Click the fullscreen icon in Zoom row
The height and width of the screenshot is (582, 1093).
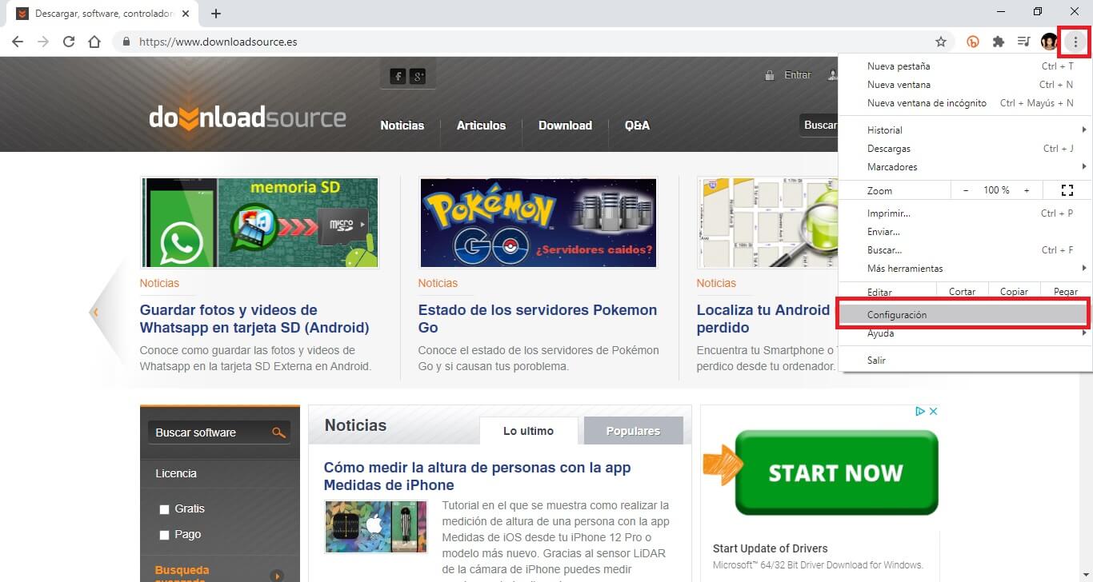[x=1067, y=190]
